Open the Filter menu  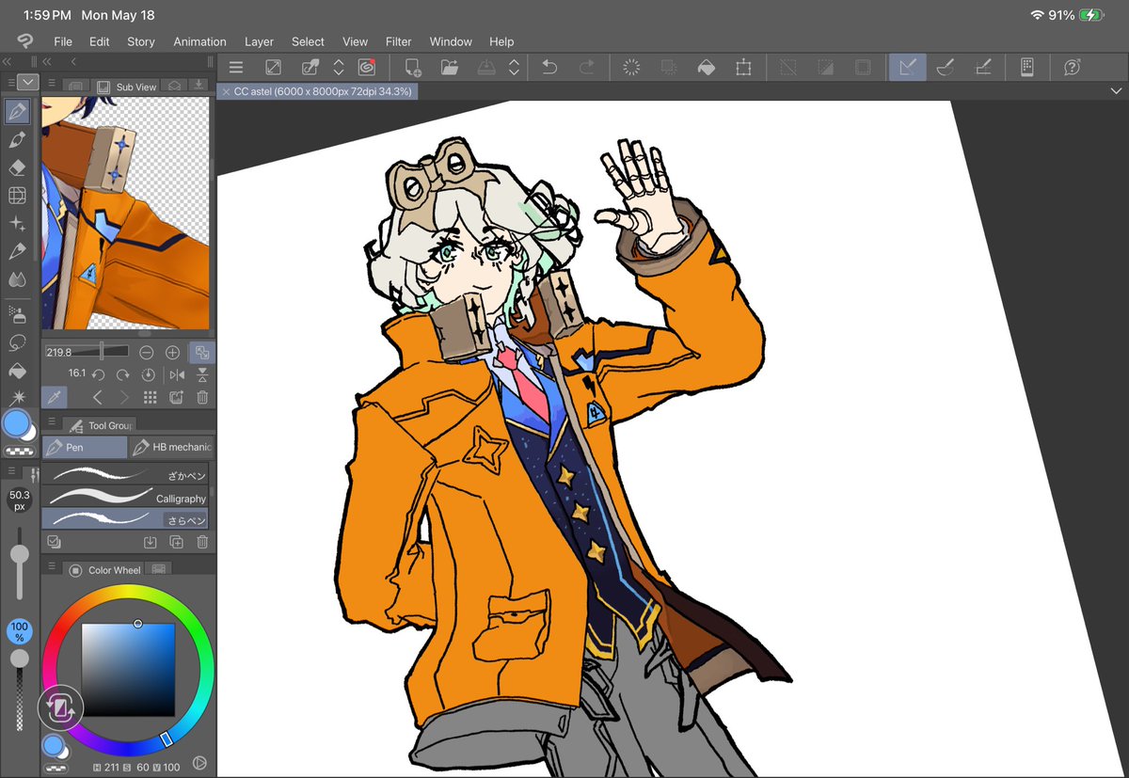399,41
